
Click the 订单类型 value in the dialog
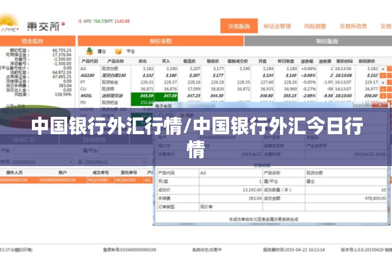click(x=206, y=207)
